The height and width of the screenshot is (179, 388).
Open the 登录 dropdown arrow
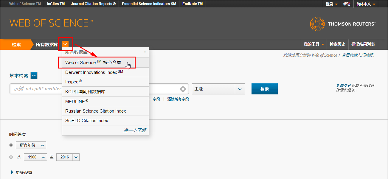(x=337, y=4)
